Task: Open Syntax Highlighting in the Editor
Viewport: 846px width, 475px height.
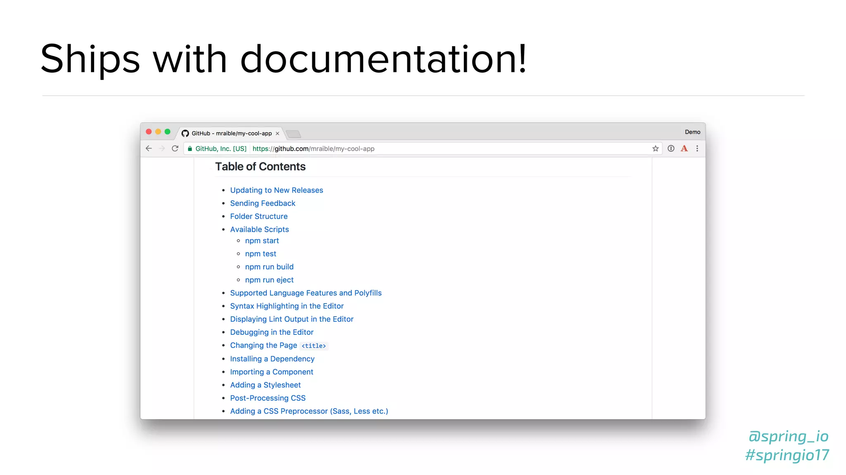Action: coord(287,306)
